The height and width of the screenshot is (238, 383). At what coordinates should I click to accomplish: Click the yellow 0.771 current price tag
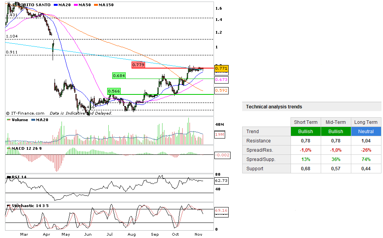(x=221, y=68)
